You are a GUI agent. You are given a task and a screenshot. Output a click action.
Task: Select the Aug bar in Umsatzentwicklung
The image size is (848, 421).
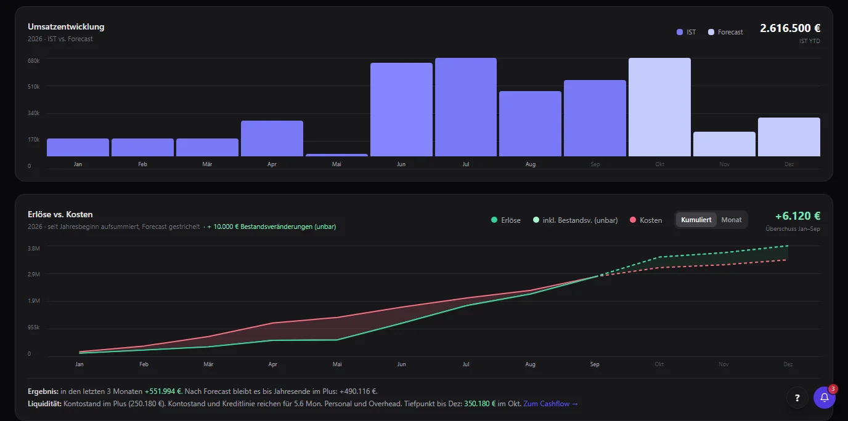(530, 124)
